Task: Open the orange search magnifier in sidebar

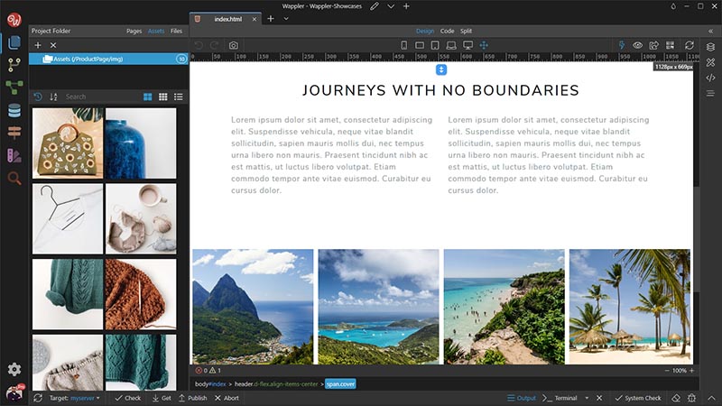Action: click(x=14, y=178)
